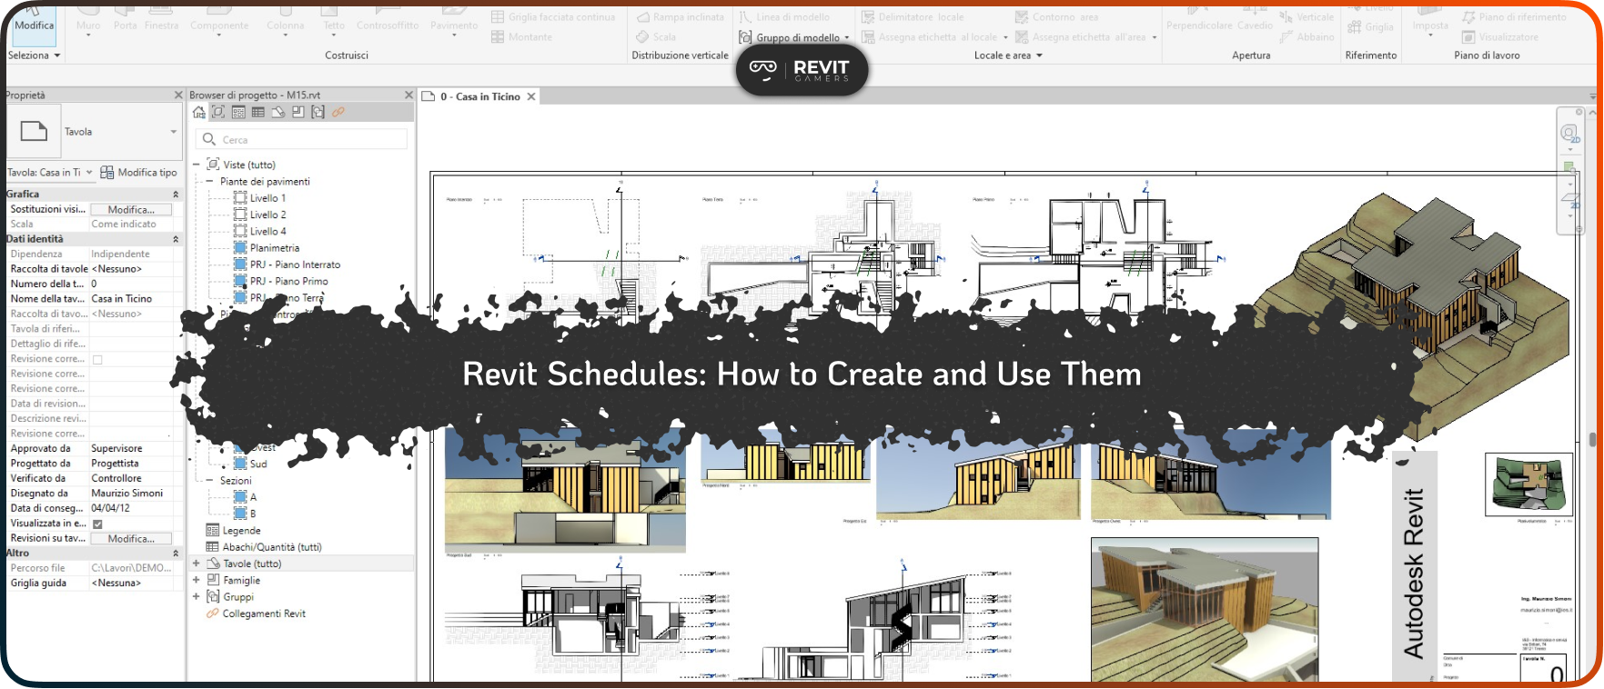Open the Visualizzatore work plane tool

[1500, 37]
